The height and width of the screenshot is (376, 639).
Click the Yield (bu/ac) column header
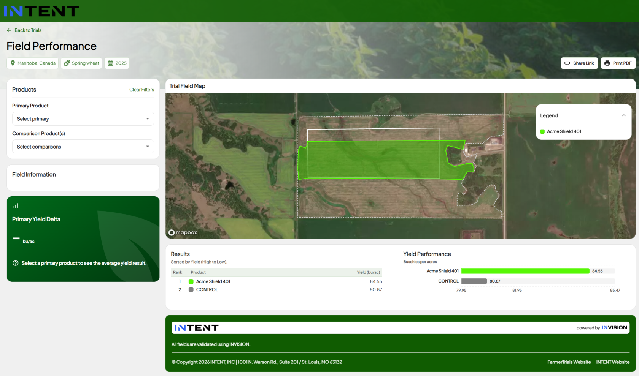point(369,272)
